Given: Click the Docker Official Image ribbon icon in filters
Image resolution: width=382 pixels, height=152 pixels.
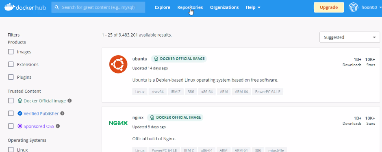Looking at the screenshot, I should 20,101.
